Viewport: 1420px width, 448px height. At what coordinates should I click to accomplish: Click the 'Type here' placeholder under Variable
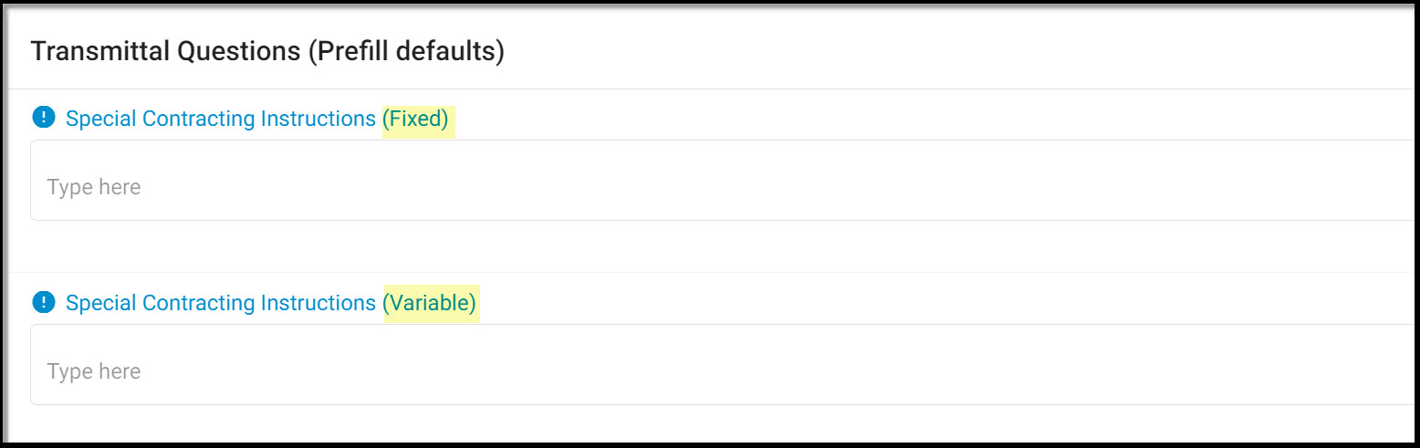(x=94, y=371)
